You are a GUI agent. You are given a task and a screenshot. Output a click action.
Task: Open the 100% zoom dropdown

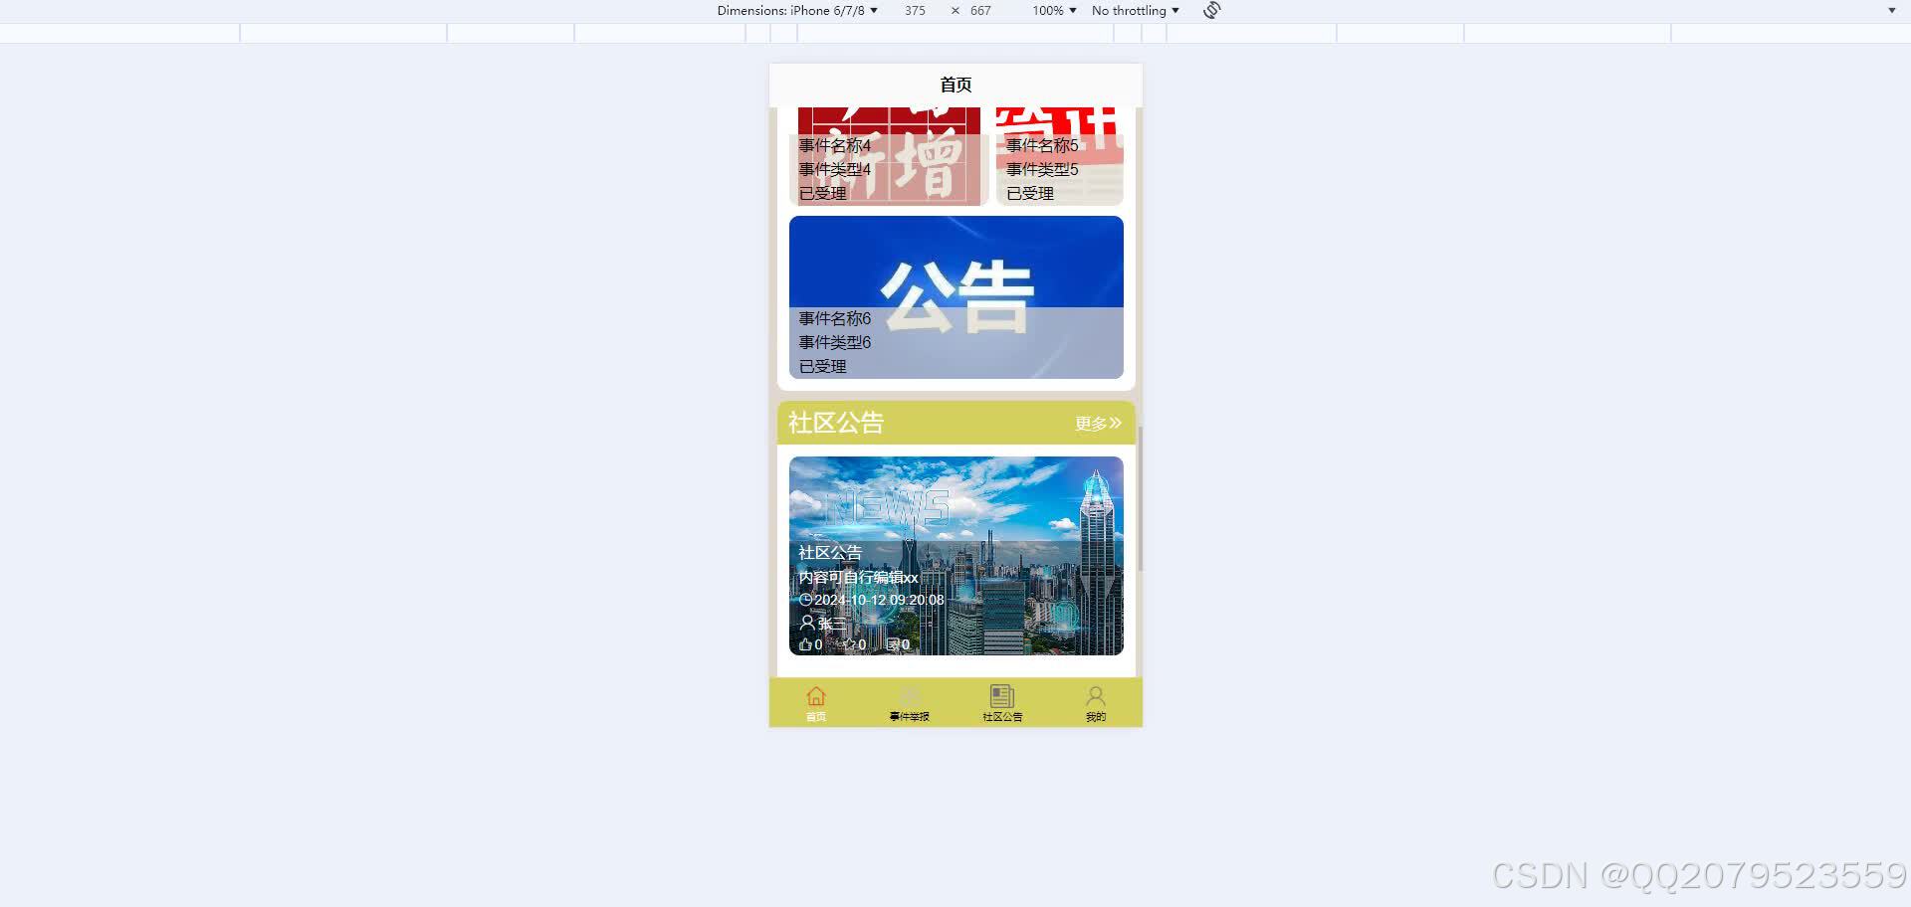1054,11
